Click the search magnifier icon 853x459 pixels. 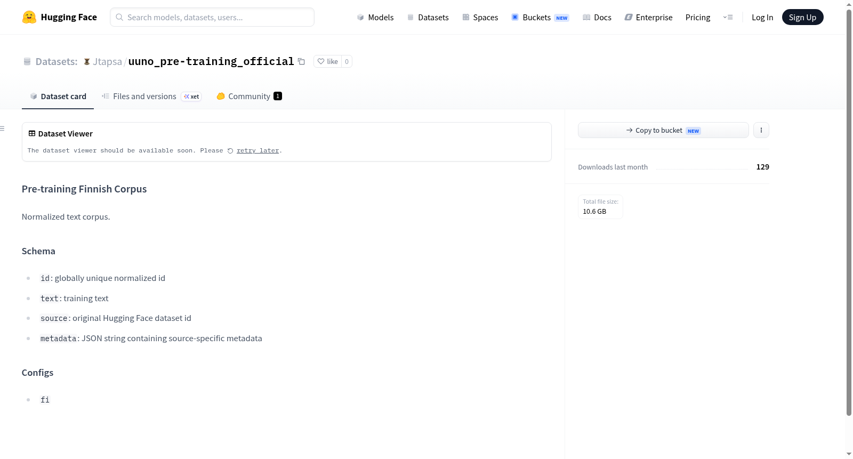119,17
